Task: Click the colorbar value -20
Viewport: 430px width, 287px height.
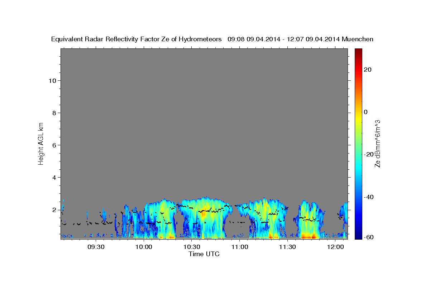Action: pyautogui.click(x=369, y=154)
